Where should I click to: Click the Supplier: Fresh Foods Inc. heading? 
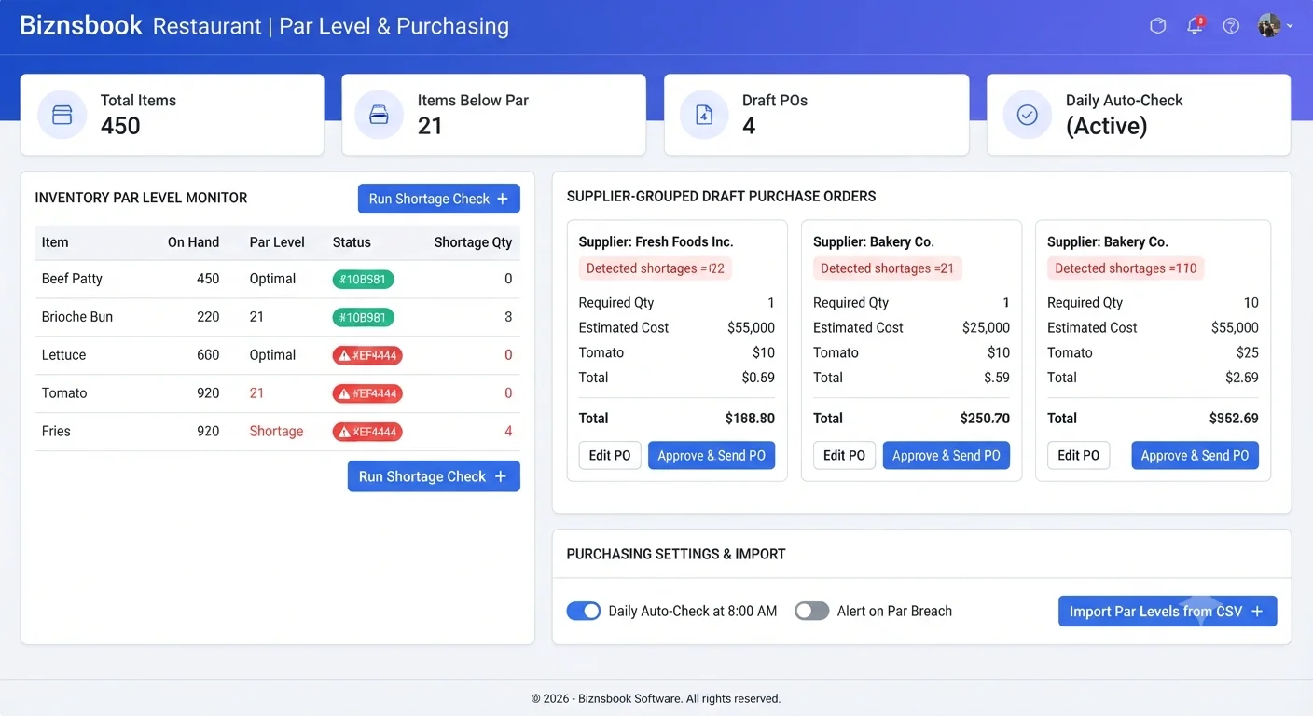point(656,241)
